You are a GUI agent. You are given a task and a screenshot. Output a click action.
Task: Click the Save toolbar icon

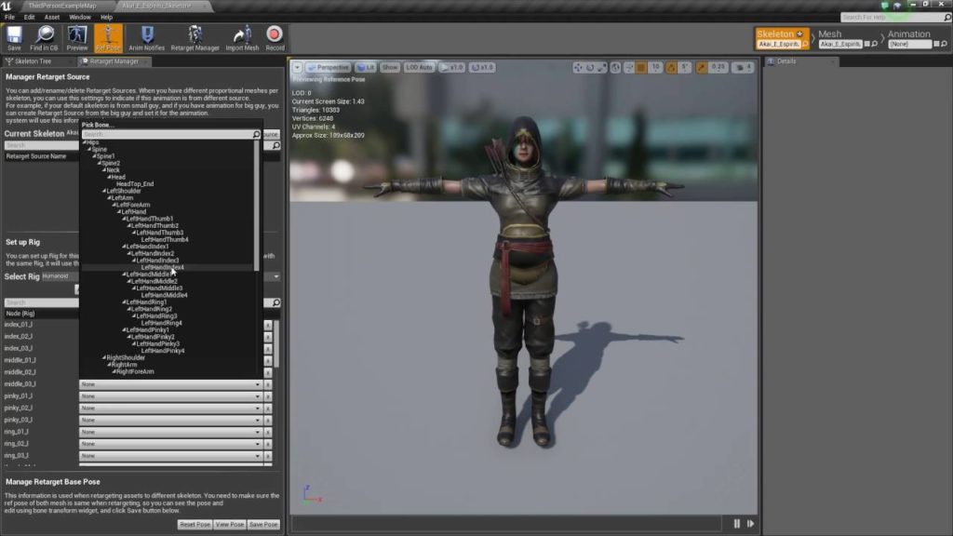pyautogui.click(x=14, y=38)
